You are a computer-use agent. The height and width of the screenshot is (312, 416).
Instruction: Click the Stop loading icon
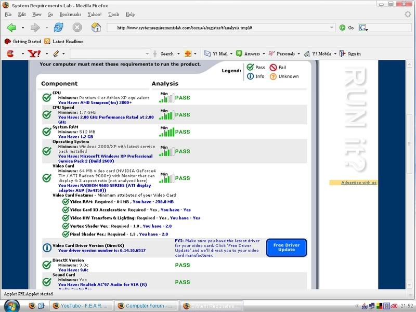(77, 28)
